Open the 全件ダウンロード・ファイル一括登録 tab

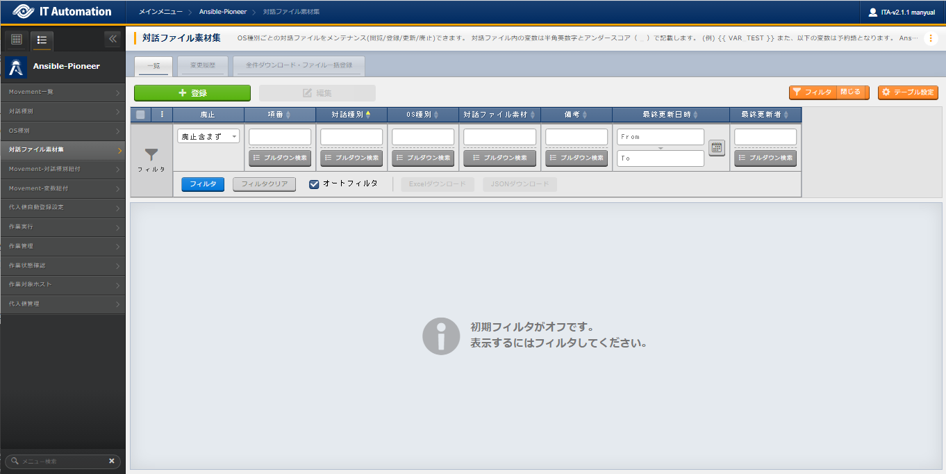point(299,65)
